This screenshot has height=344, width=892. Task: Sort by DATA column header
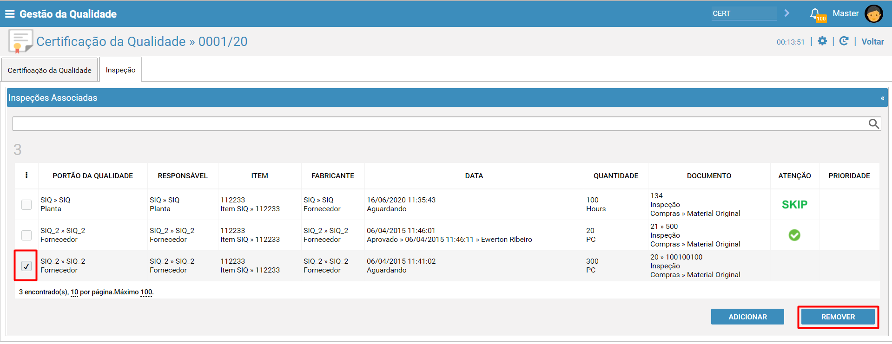(x=474, y=175)
